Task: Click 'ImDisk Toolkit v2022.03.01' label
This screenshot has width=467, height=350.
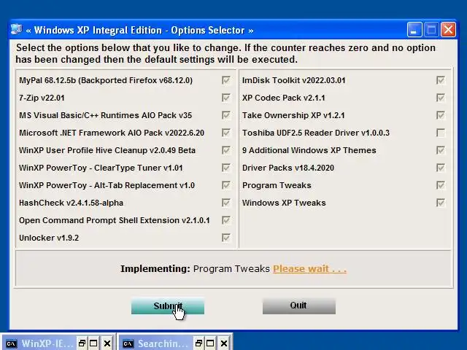Action: pyautogui.click(x=293, y=80)
